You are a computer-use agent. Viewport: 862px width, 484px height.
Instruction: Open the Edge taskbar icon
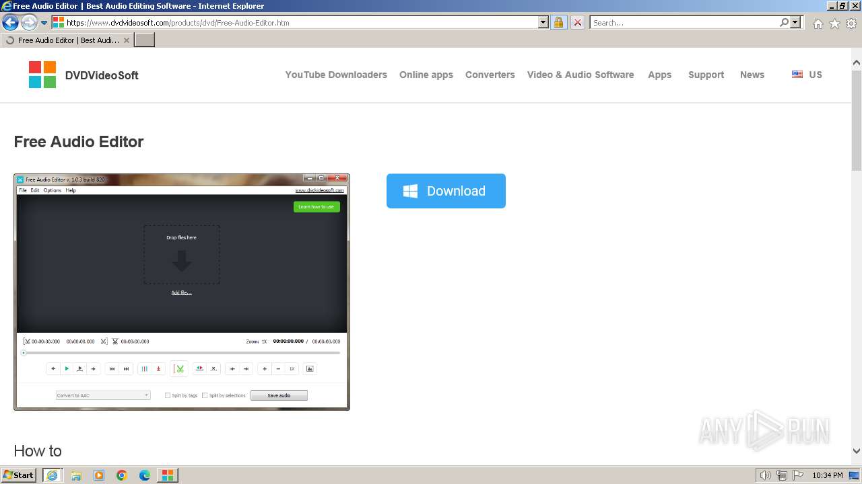145,475
